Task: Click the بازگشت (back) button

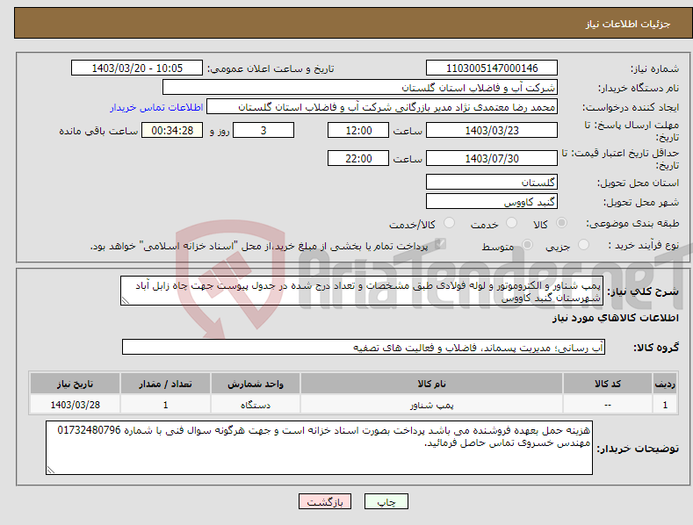Action: (325, 501)
